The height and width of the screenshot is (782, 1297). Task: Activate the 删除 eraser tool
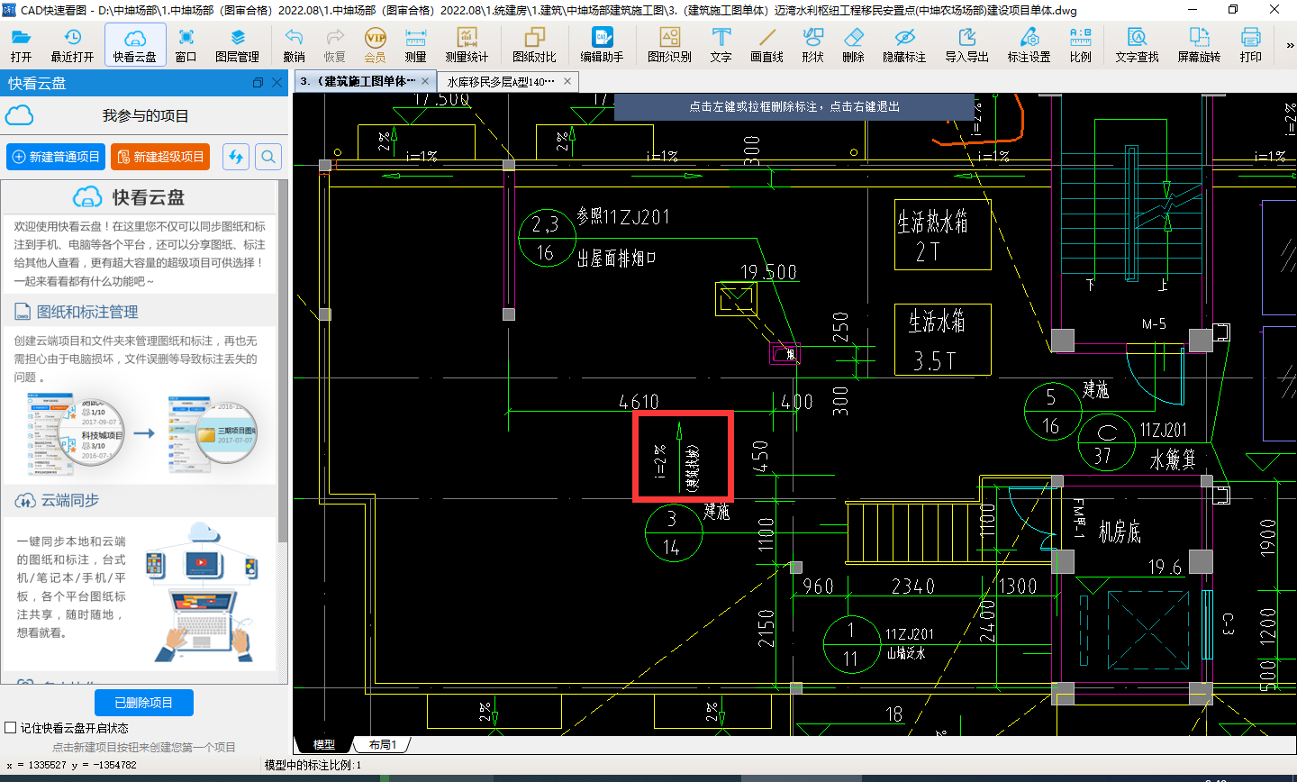point(853,45)
